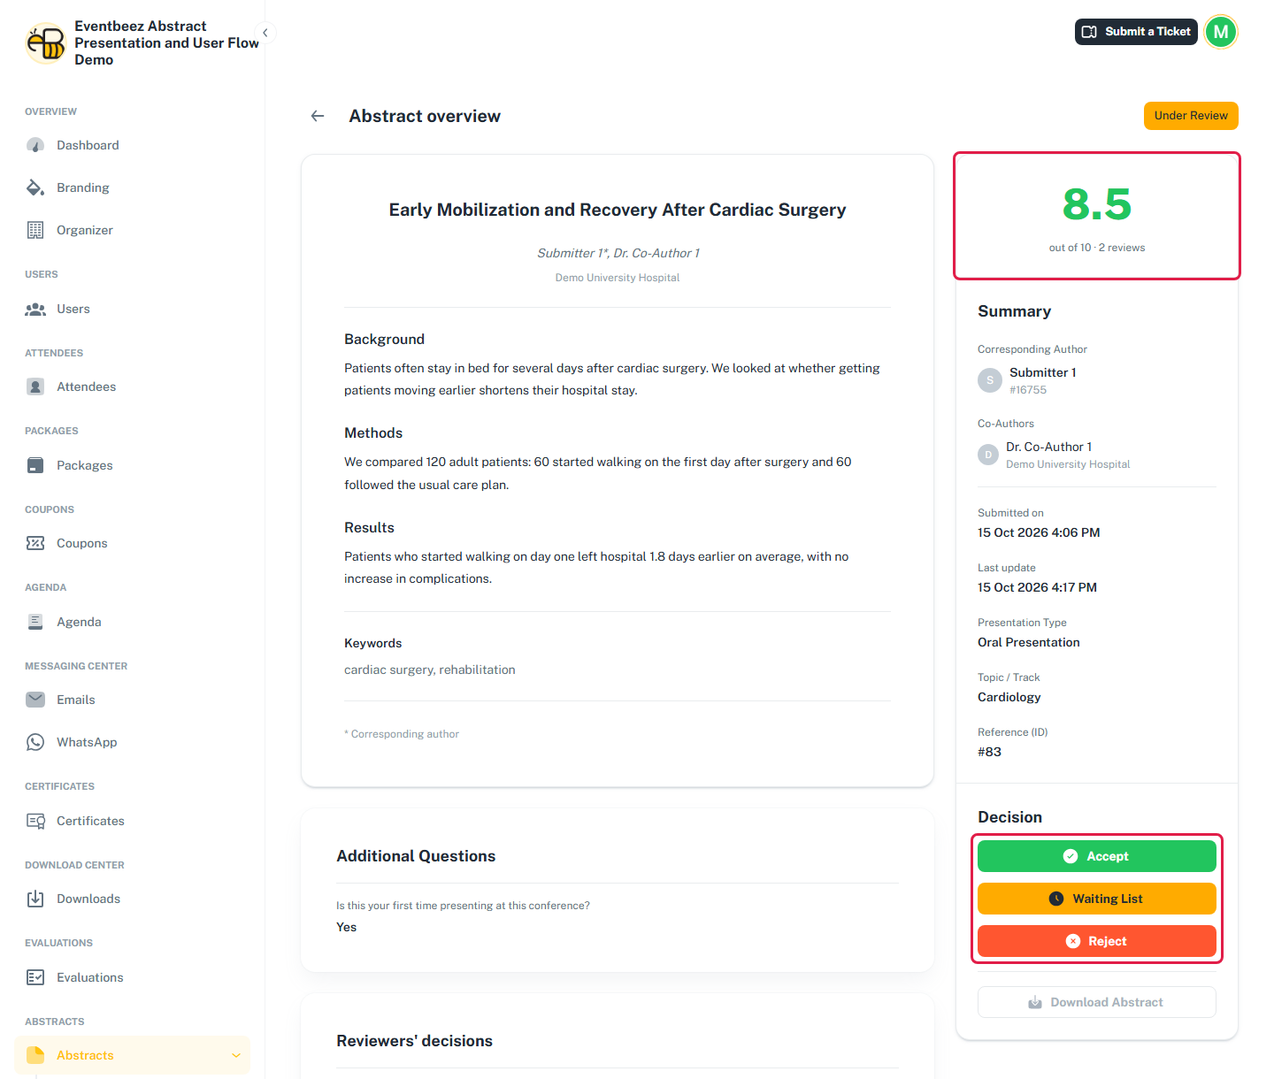Click the Packages icon
The width and height of the screenshot is (1274, 1079).
click(x=35, y=465)
